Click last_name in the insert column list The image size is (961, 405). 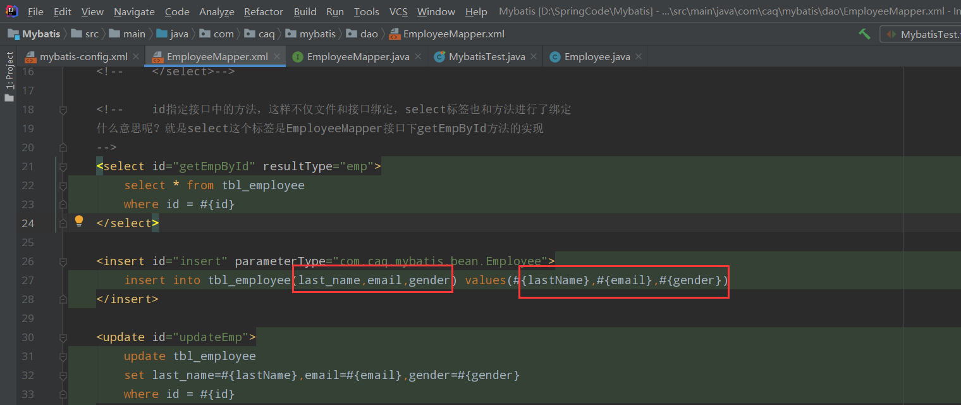click(329, 280)
